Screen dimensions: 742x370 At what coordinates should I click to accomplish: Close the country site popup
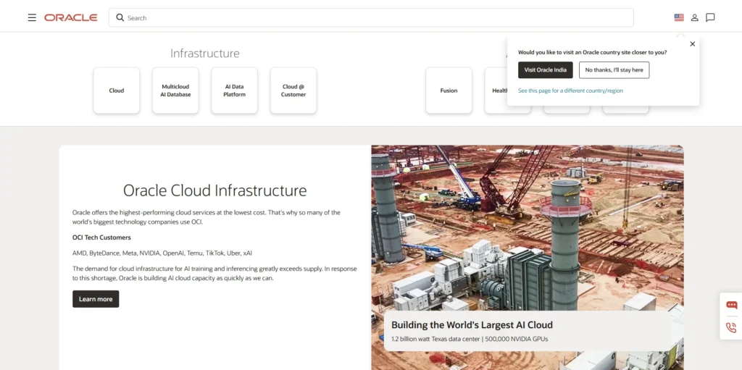(x=692, y=44)
